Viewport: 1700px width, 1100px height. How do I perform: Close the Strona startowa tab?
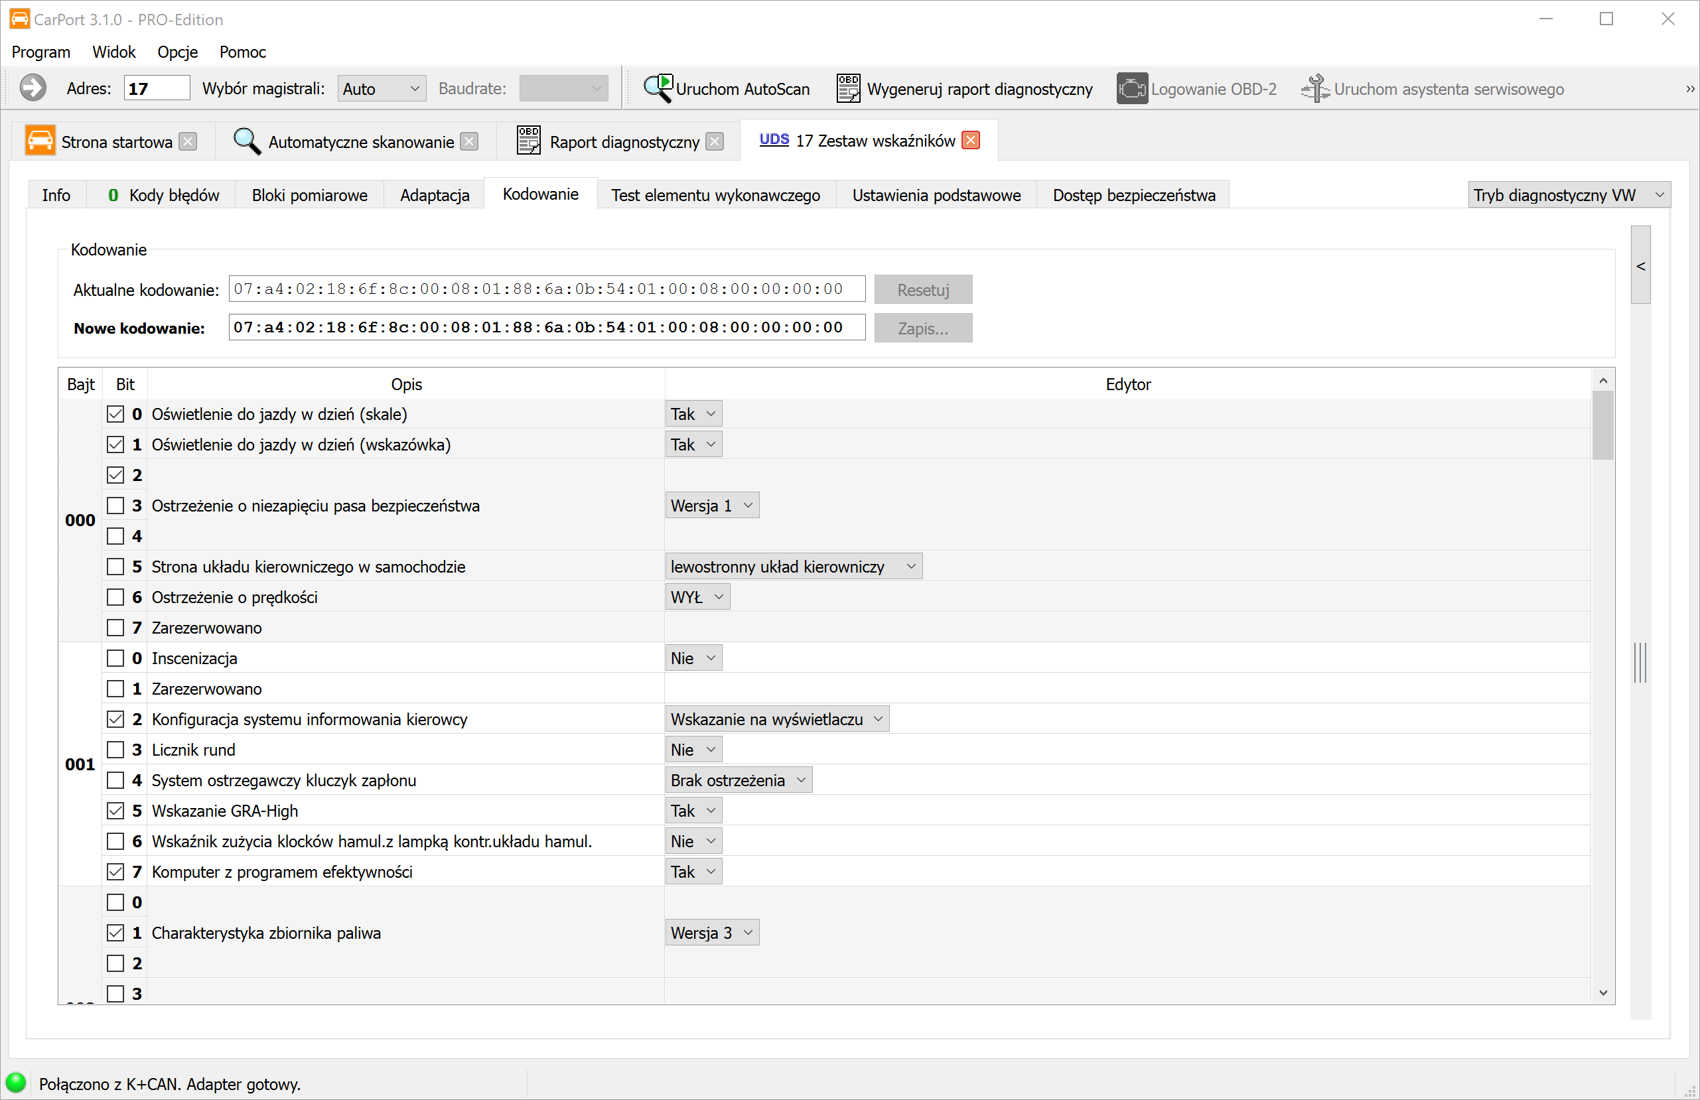click(188, 141)
